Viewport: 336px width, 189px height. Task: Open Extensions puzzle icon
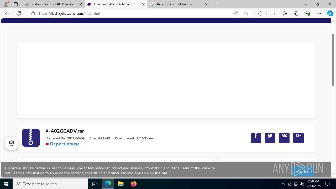(x=260, y=13)
